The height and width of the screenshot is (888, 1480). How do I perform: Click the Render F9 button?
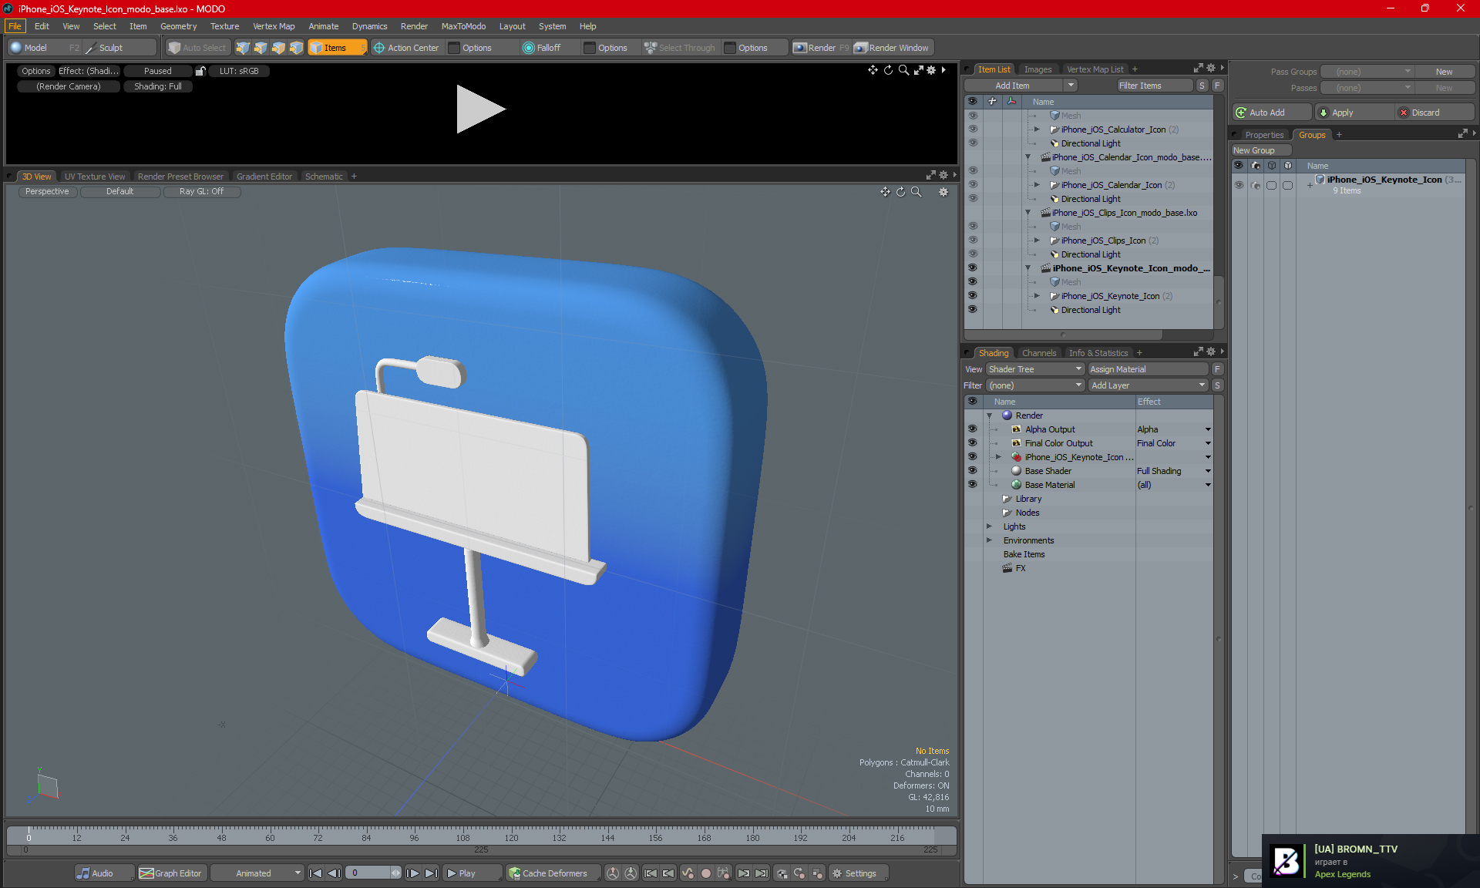click(821, 48)
